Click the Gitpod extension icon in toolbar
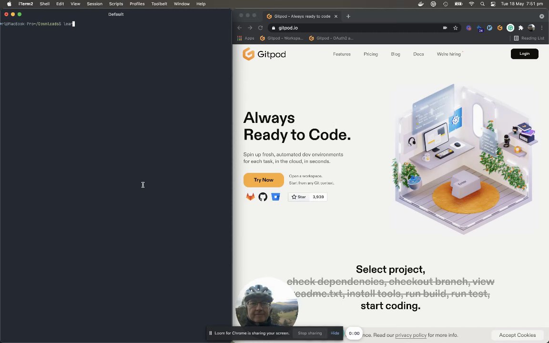 coord(499,28)
